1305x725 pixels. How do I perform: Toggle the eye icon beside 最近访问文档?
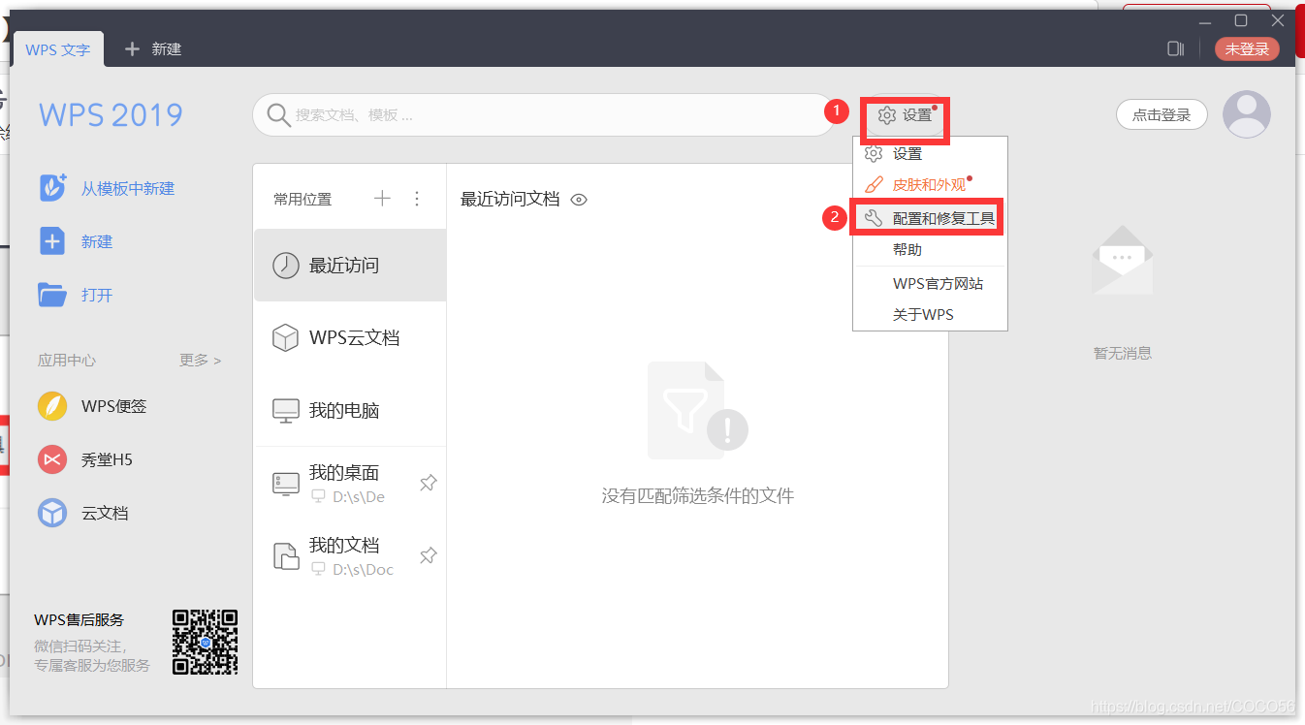(x=579, y=200)
